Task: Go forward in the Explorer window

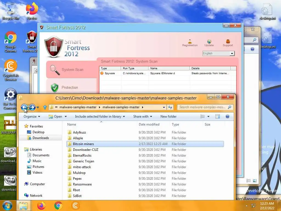Action: [x=32, y=107]
